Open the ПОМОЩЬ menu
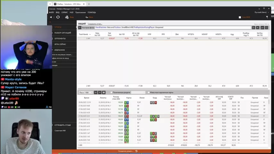This screenshot has width=274, height=154. 92,12
